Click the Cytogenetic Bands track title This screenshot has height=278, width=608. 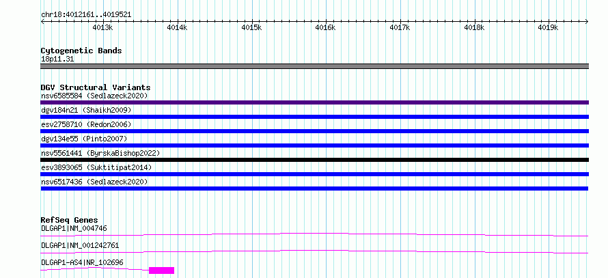click(81, 51)
